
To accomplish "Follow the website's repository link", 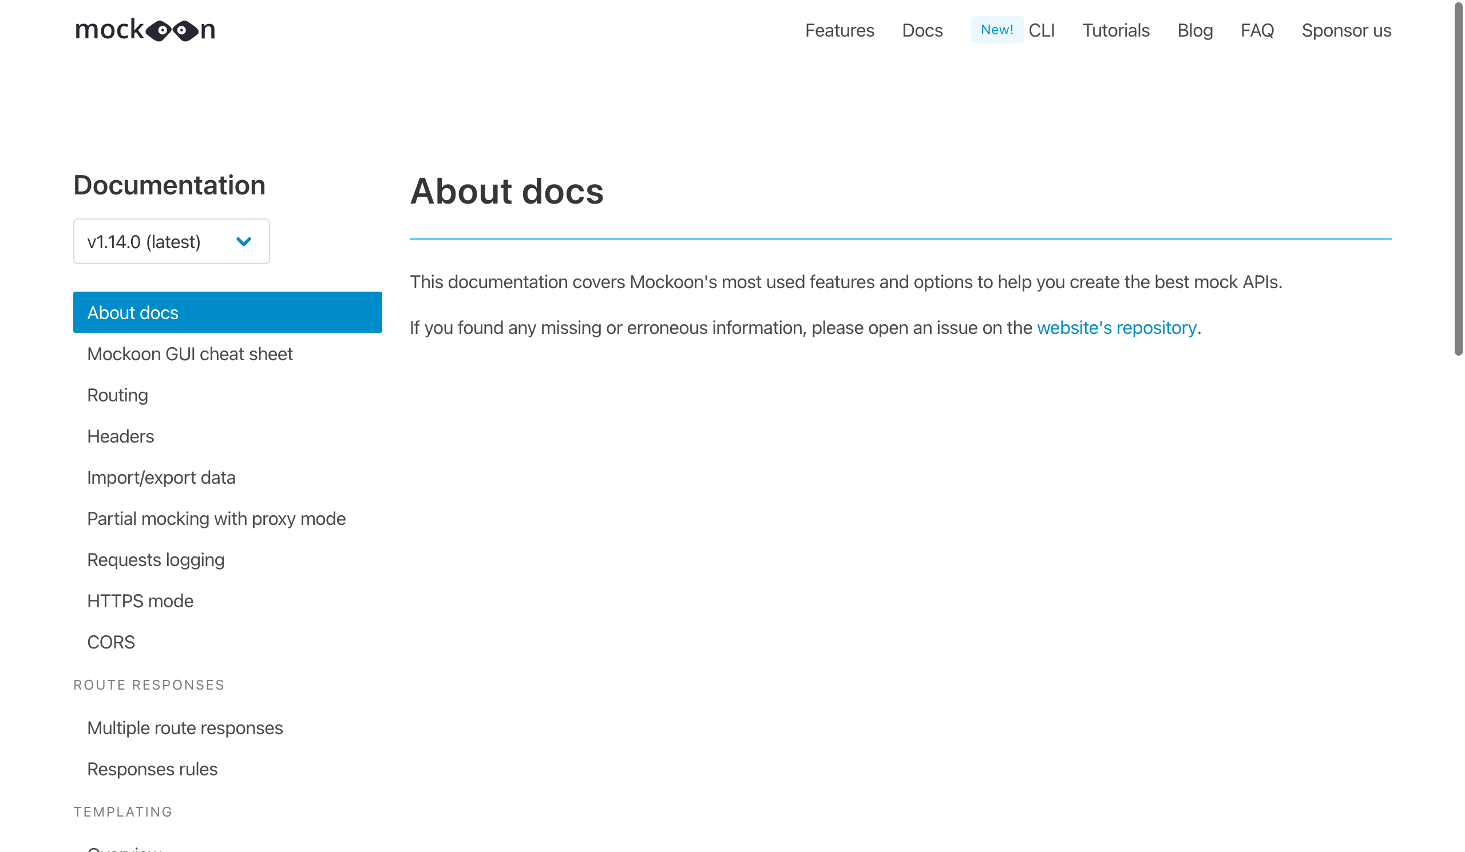I will click(1116, 328).
